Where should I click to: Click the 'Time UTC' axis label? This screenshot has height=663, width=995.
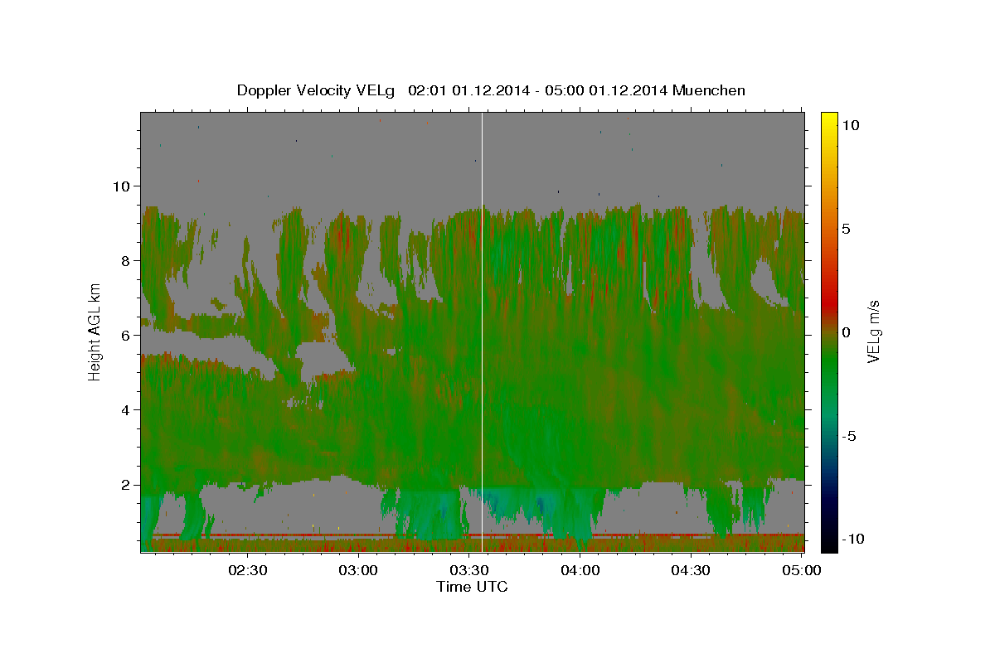(472, 587)
